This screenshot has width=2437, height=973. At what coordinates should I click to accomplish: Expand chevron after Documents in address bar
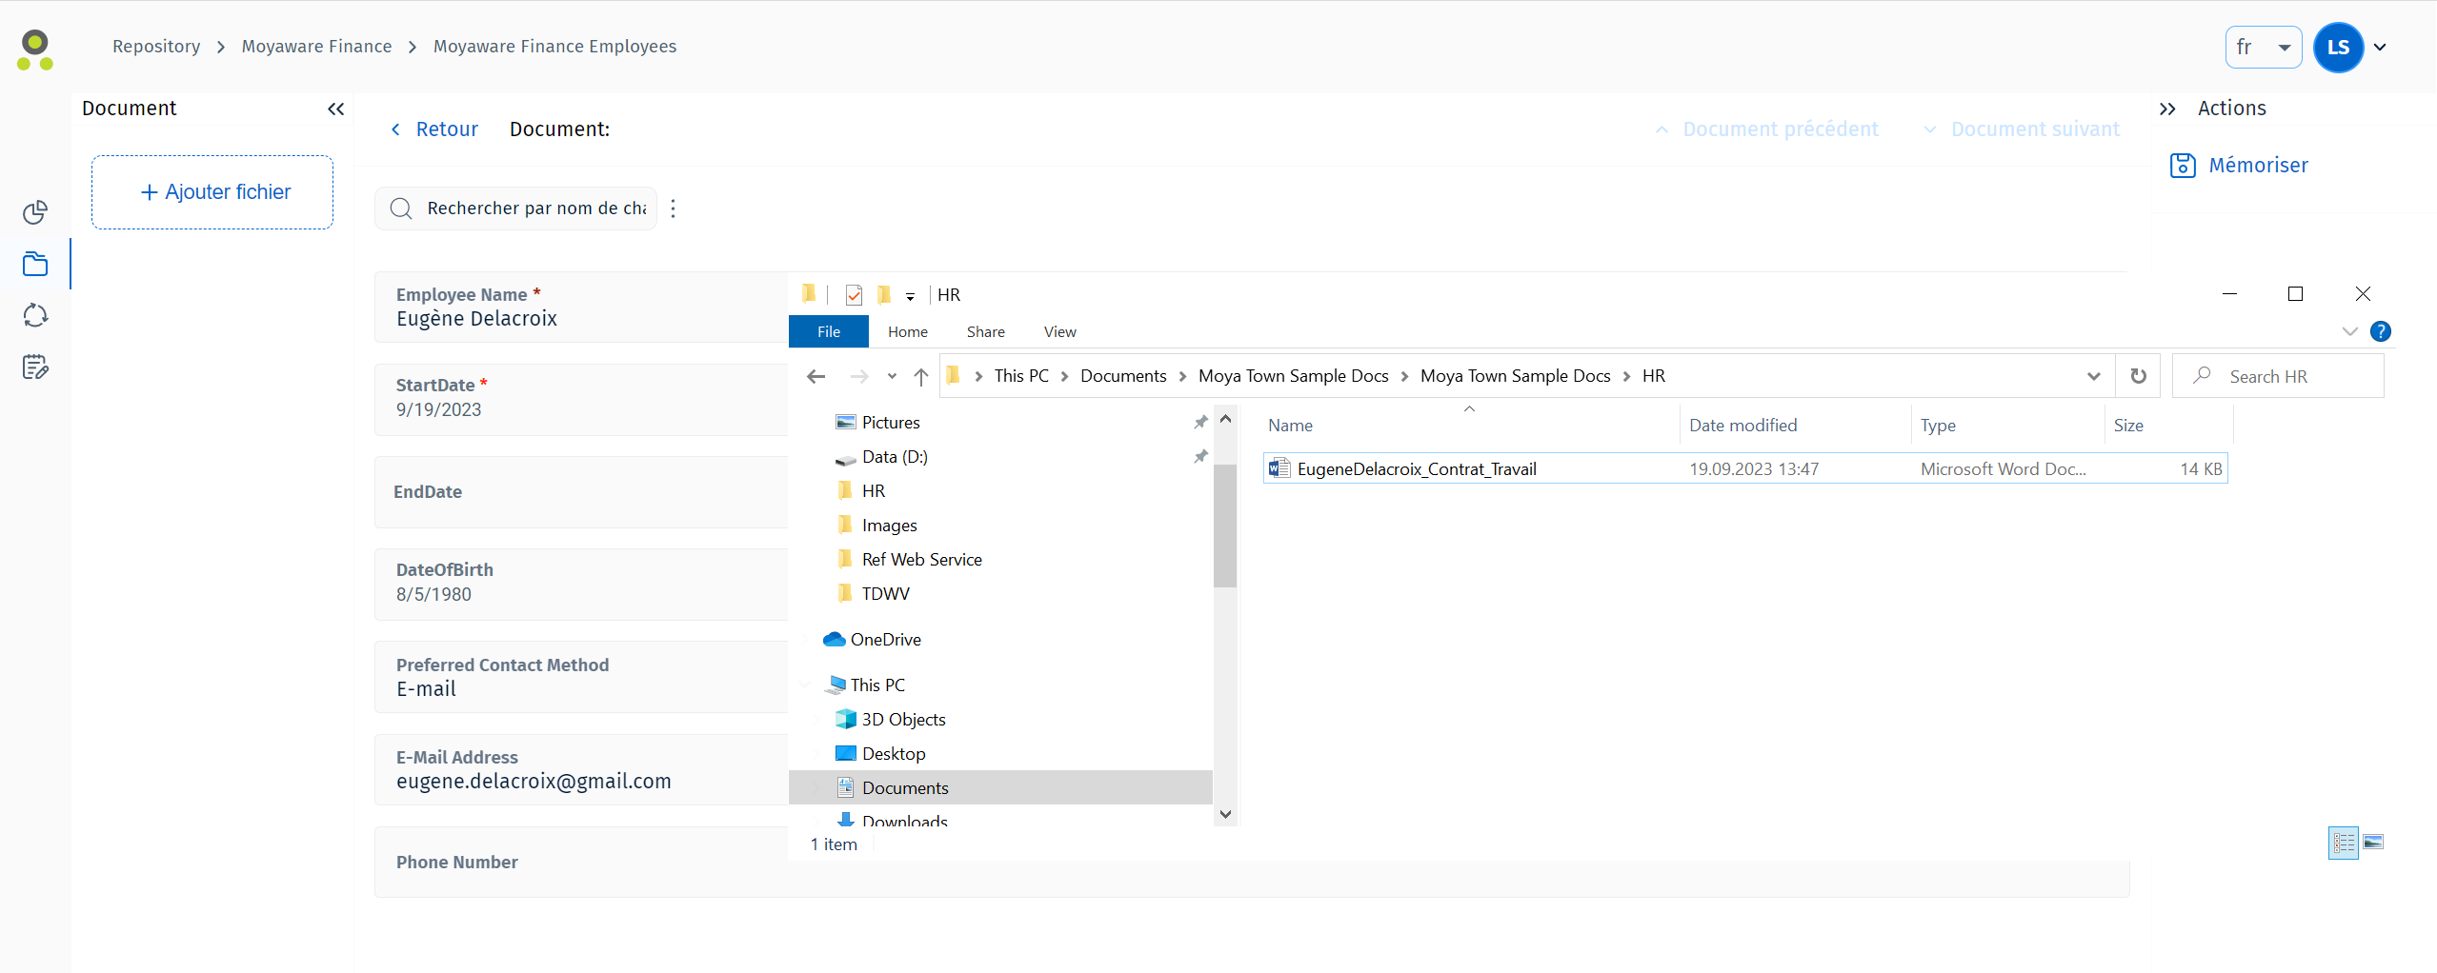pyautogui.click(x=1182, y=376)
